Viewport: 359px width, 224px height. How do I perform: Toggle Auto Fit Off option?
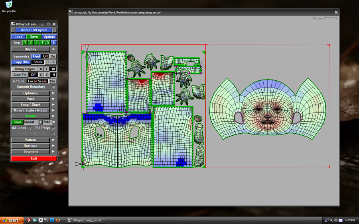pyautogui.click(x=33, y=75)
